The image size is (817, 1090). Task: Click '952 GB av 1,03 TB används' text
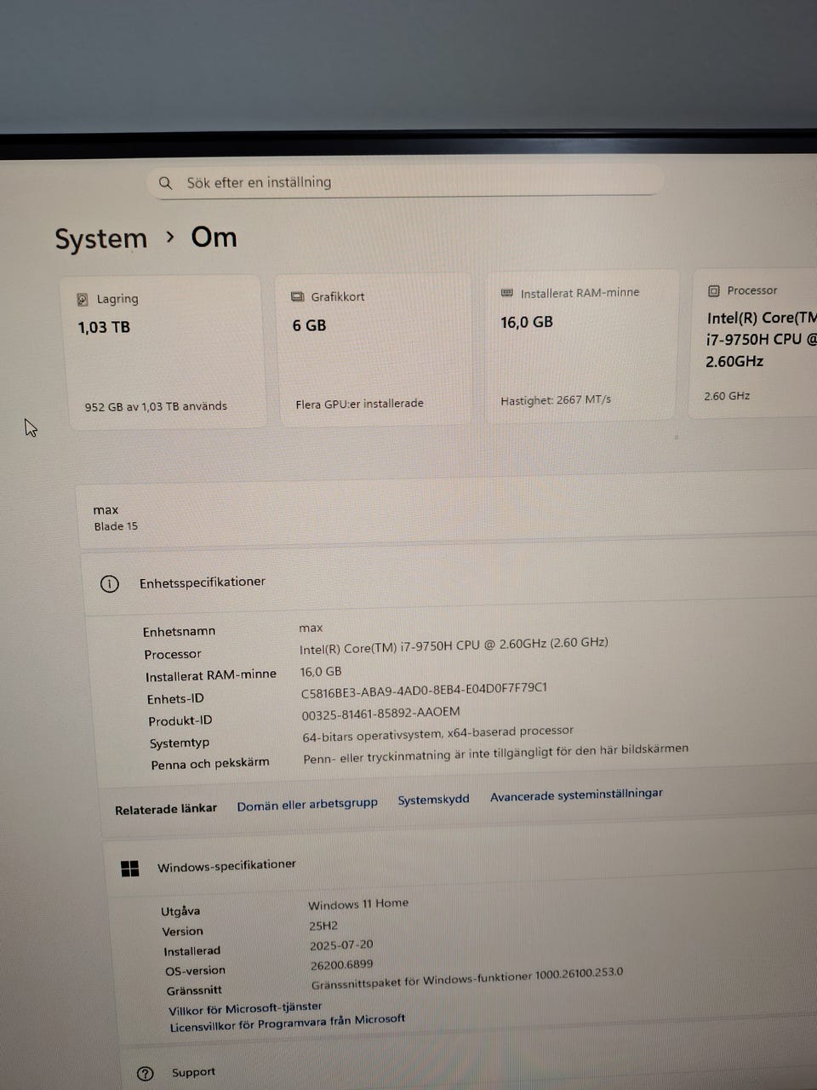pos(156,406)
